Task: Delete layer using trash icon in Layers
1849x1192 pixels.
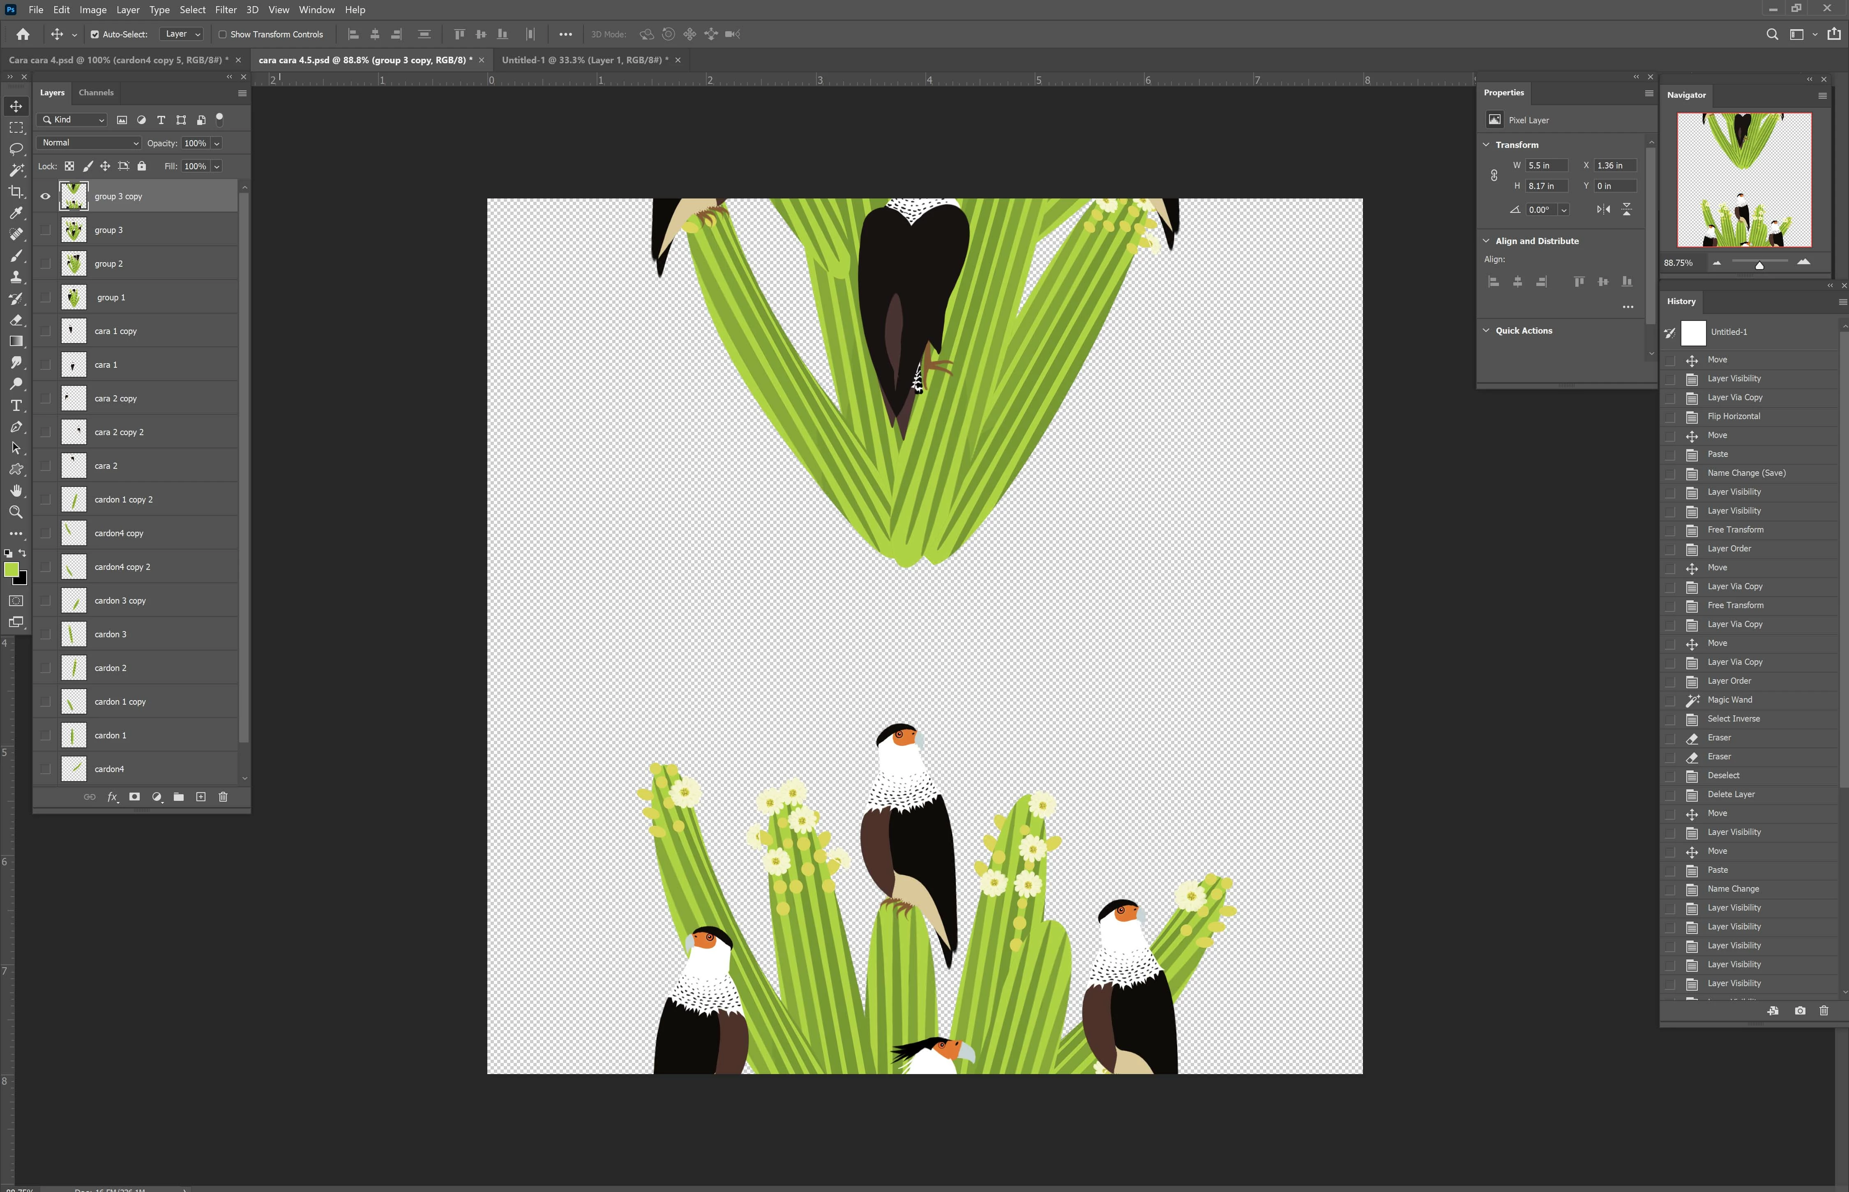Action: click(x=223, y=796)
